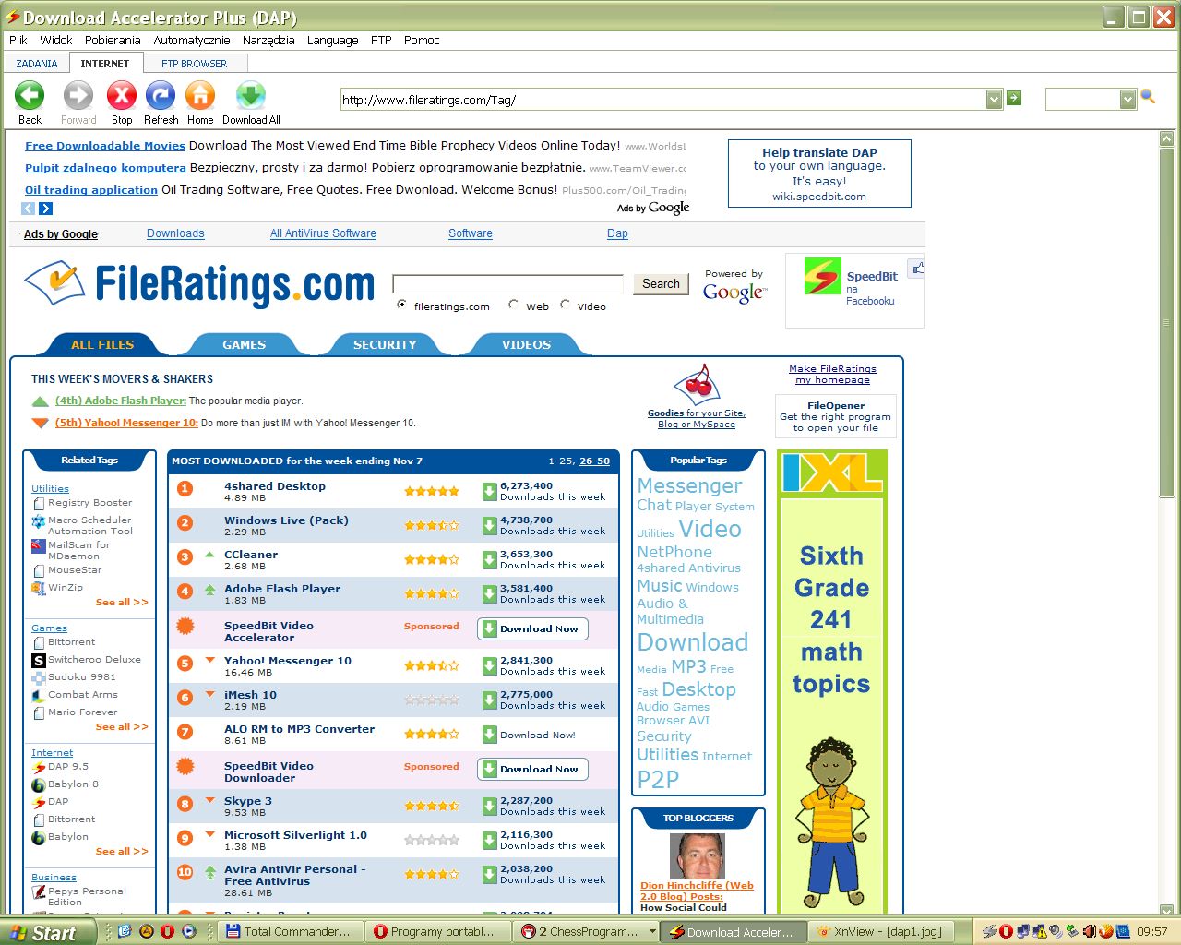Viewport: 1181px width, 945px height.
Task: Click the download arrow beside 4shared Desktop count
Action: pos(490,492)
